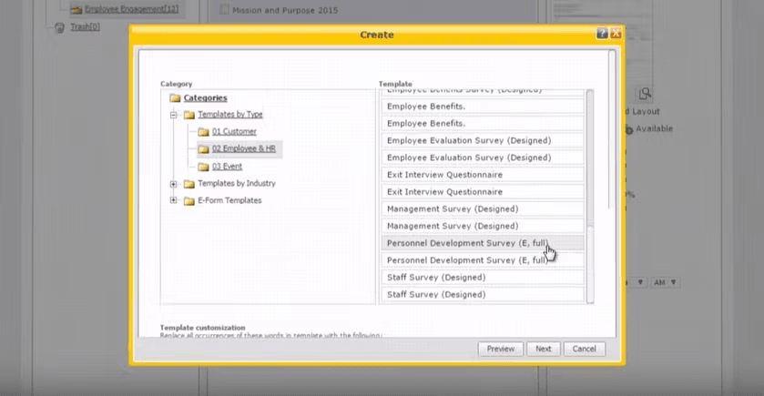Expand the Templates by Industry node

[x=173, y=184]
